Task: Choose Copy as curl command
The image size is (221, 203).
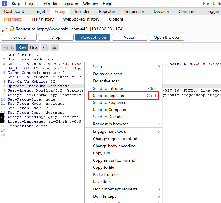Action: [x=123, y=160]
